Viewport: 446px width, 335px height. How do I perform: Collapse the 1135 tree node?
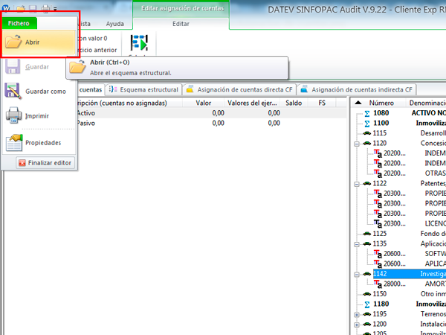pos(356,244)
